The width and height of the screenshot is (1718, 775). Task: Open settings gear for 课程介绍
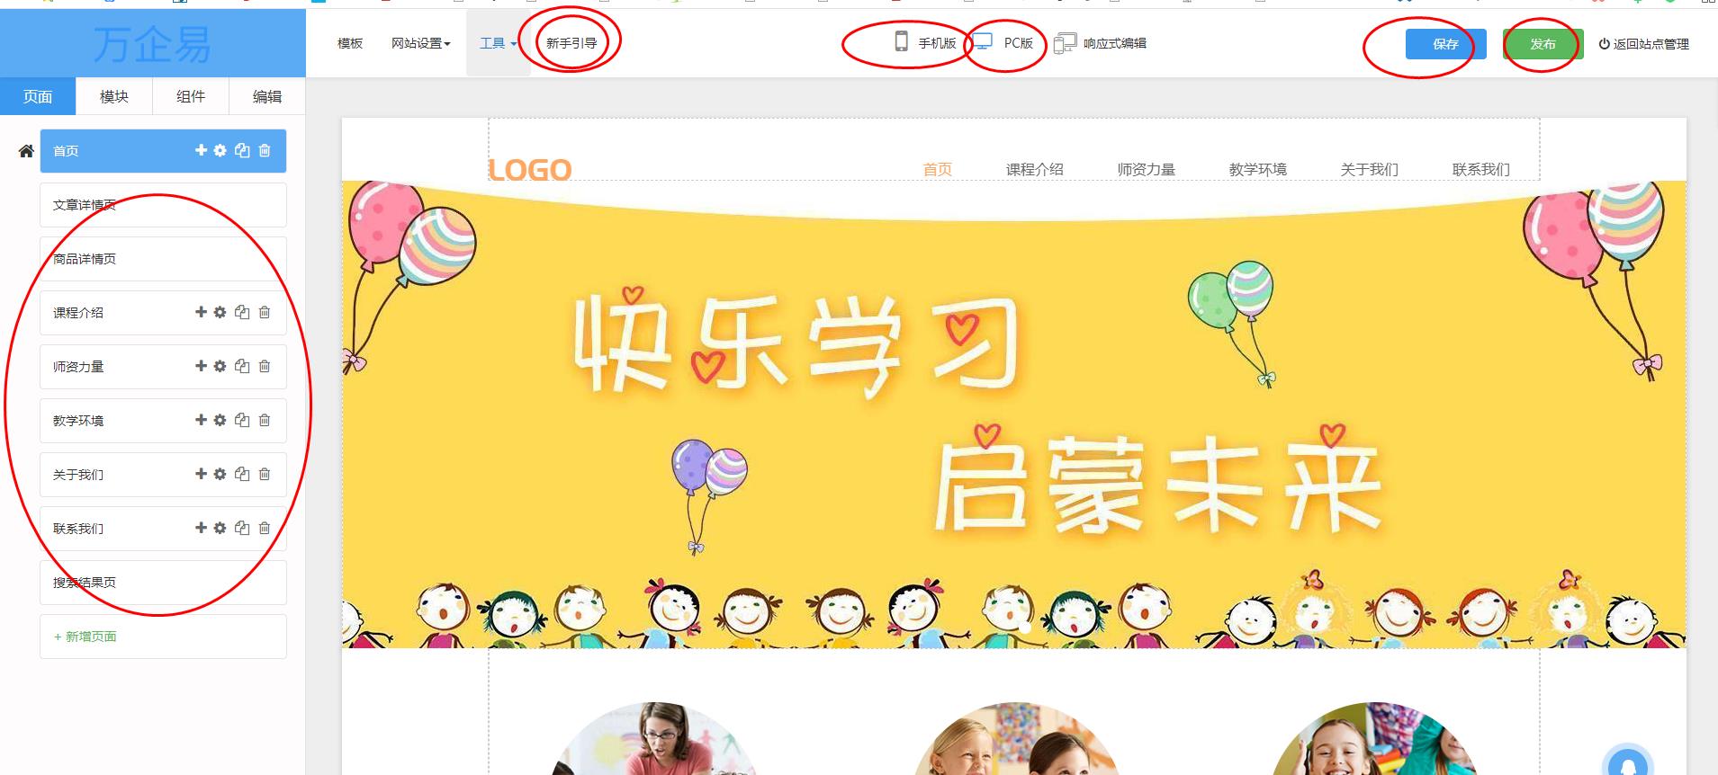pyautogui.click(x=220, y=312)
